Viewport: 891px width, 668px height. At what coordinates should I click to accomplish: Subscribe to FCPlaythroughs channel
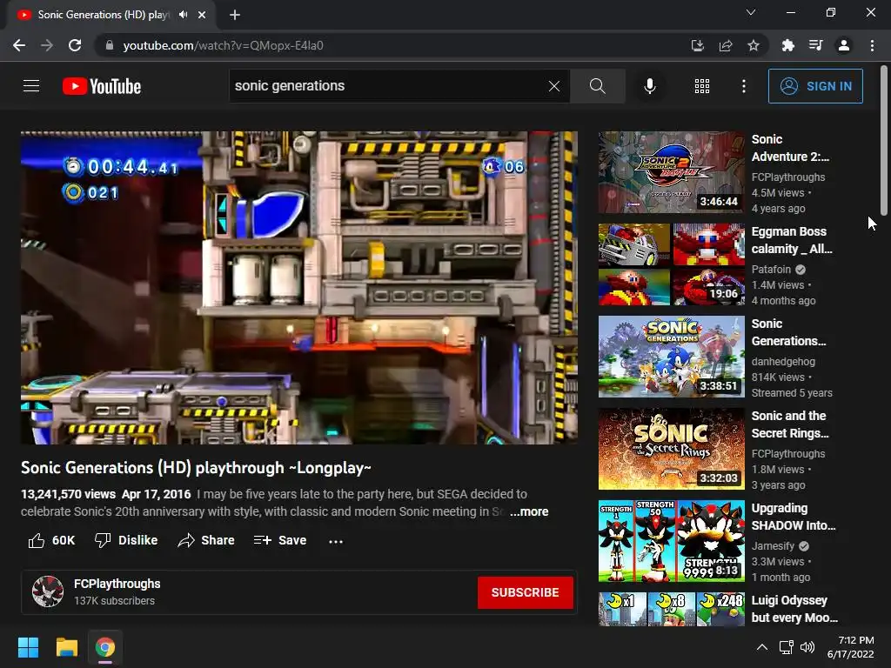coord(525,592)
